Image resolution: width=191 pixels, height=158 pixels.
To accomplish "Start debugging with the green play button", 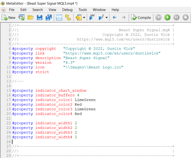I will [167, 17].
